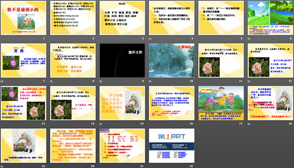The height and width of the screenshot is (168, 294).
Task: Choose slide 5 thumbnail
Action: pyautogui.click(x=221, y=18)
